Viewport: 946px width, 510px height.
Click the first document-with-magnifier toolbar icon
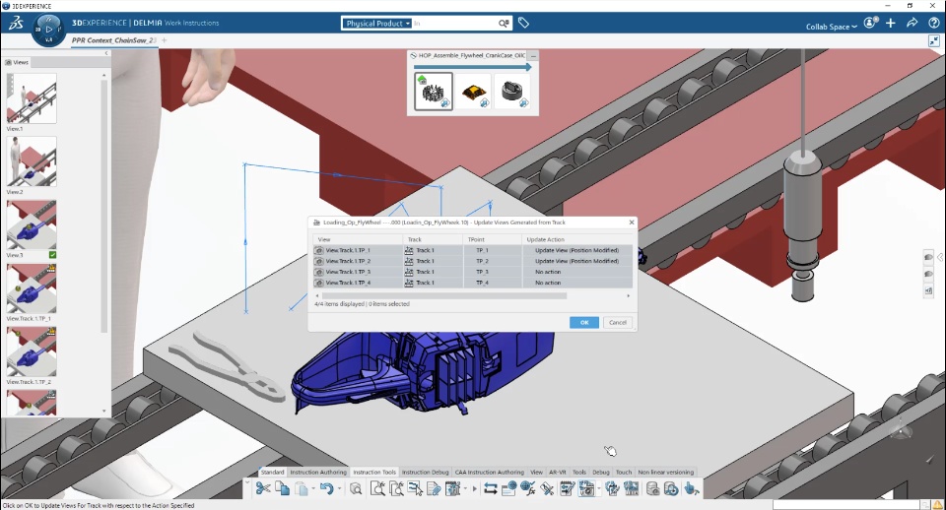(377, 488)
